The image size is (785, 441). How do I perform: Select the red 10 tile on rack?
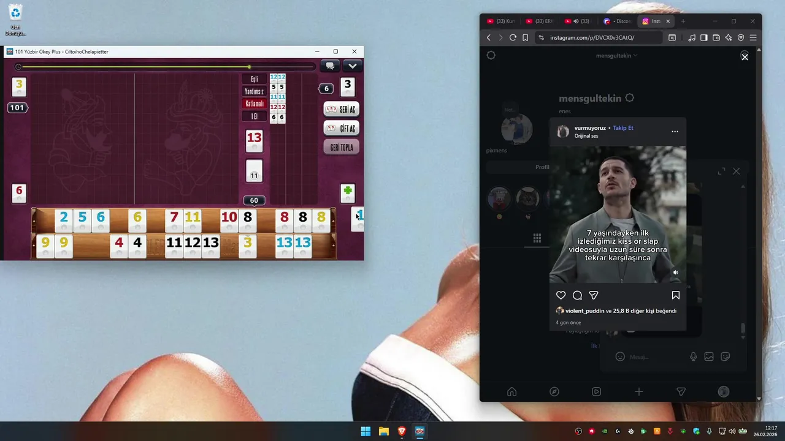pyautogui.click(x=229, y=220)
